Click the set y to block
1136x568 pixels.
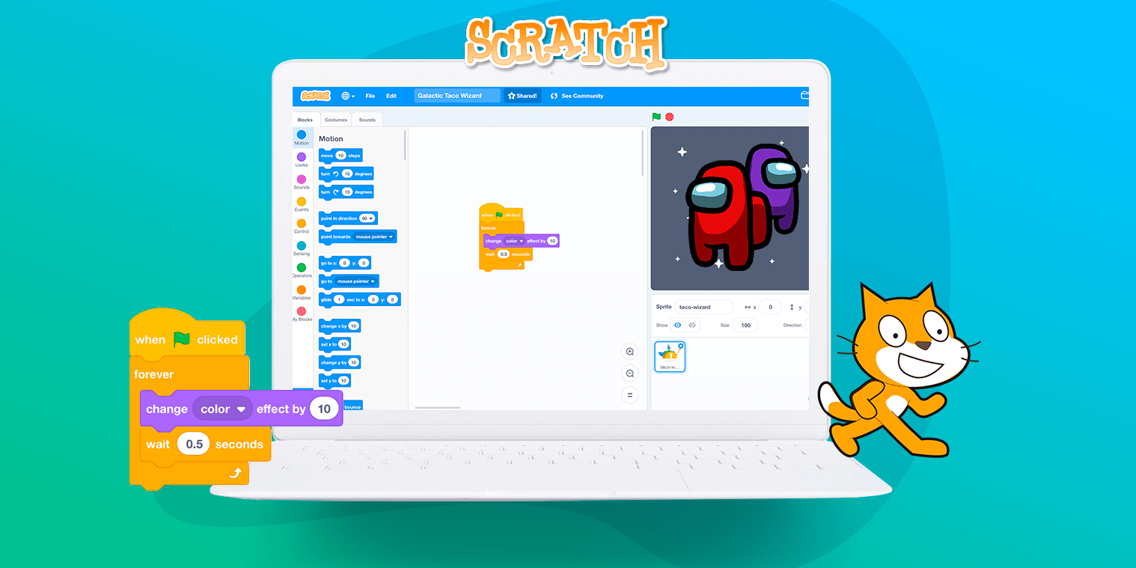[335, 381]
